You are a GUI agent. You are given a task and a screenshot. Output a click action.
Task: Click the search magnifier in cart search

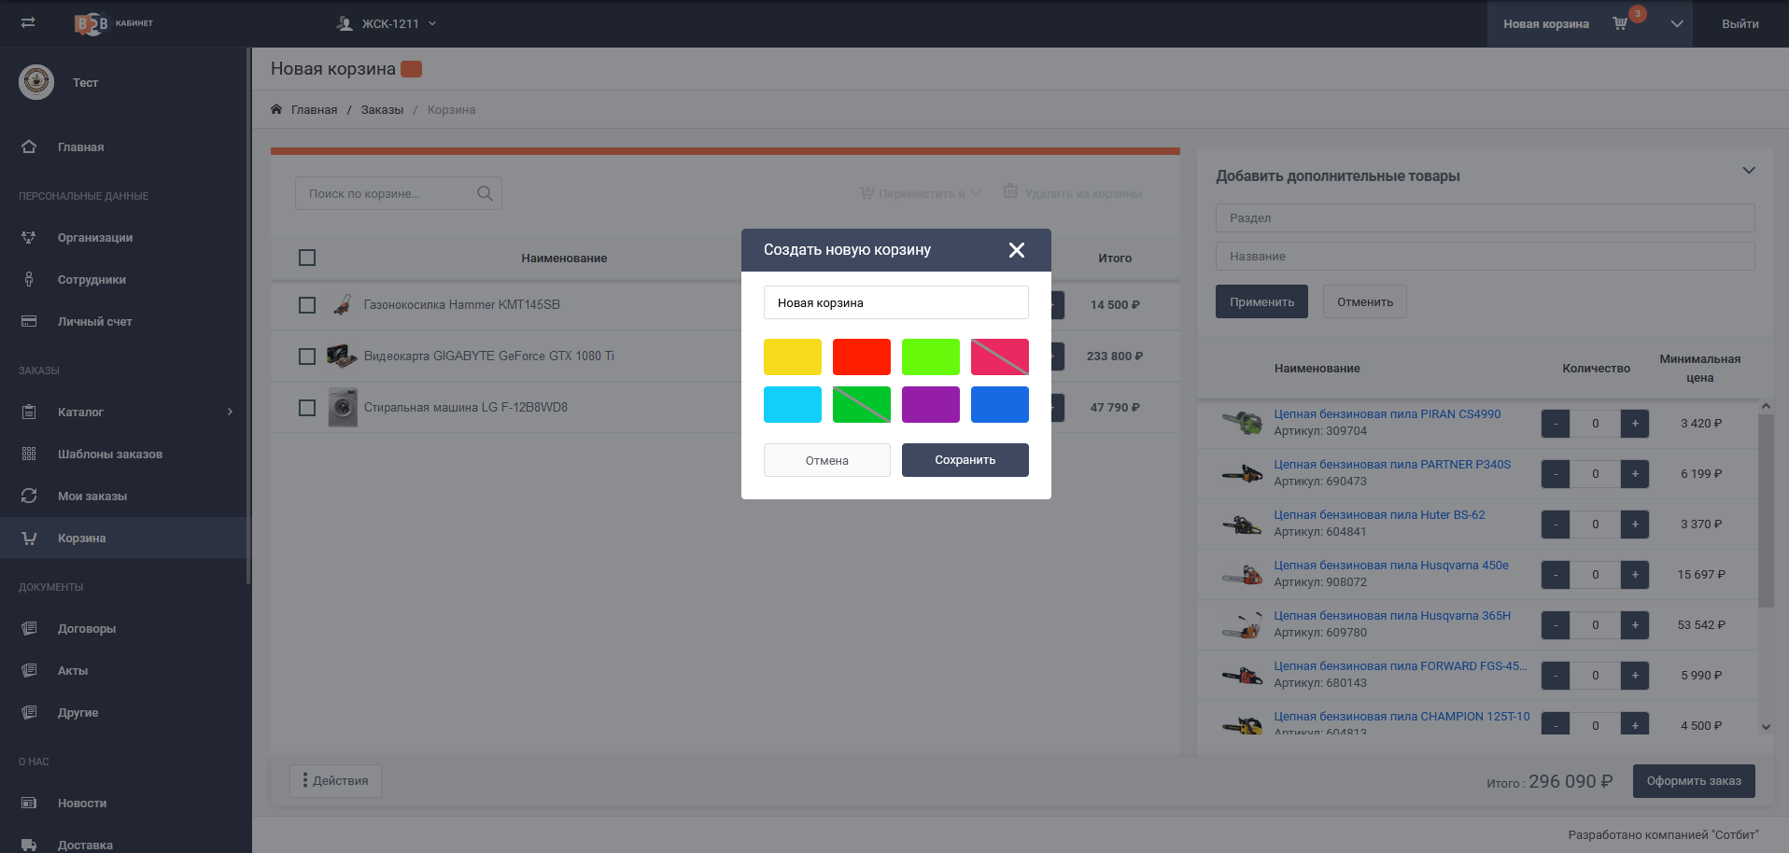(485, 193)
